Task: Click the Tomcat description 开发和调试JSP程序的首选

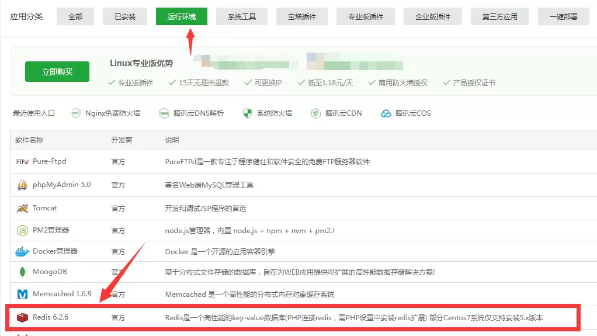Action: pyautogui.click(x=206, y=209)
